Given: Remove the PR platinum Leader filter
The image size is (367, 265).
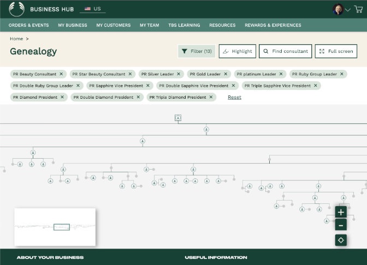Looking at the screenshot, I should point(281,74).
